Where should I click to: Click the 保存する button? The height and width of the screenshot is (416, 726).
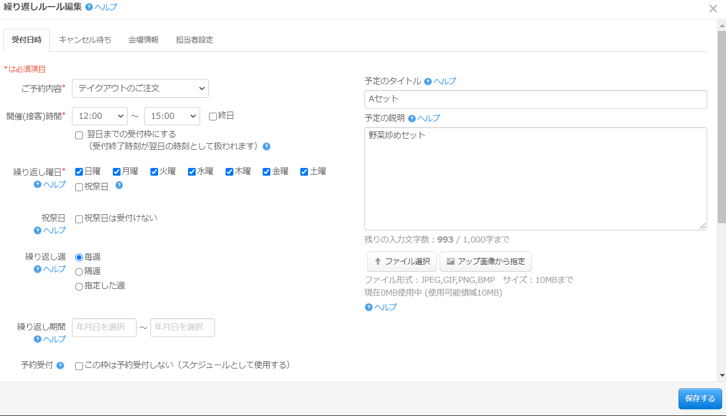pyautogui.click(x=700, y=398)
